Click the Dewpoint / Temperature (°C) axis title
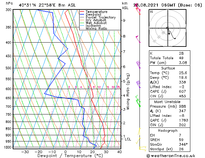The width and height of the screenshot is (205, 158). click(x=70, y=156)
